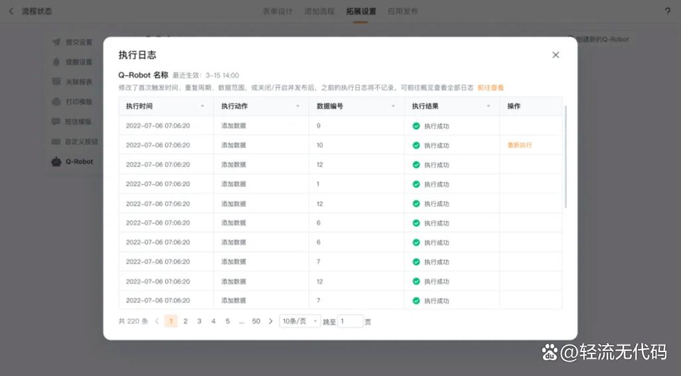Click 重新执行 for data number 10
The image size is (681, 376).
coord(520,145)
